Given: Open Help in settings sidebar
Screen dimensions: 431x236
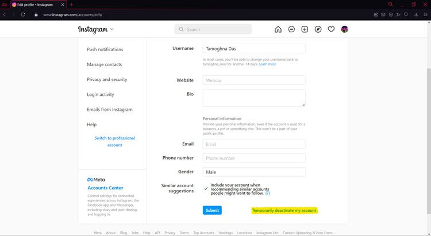Looking at the screenshot, I should [91, 125].
